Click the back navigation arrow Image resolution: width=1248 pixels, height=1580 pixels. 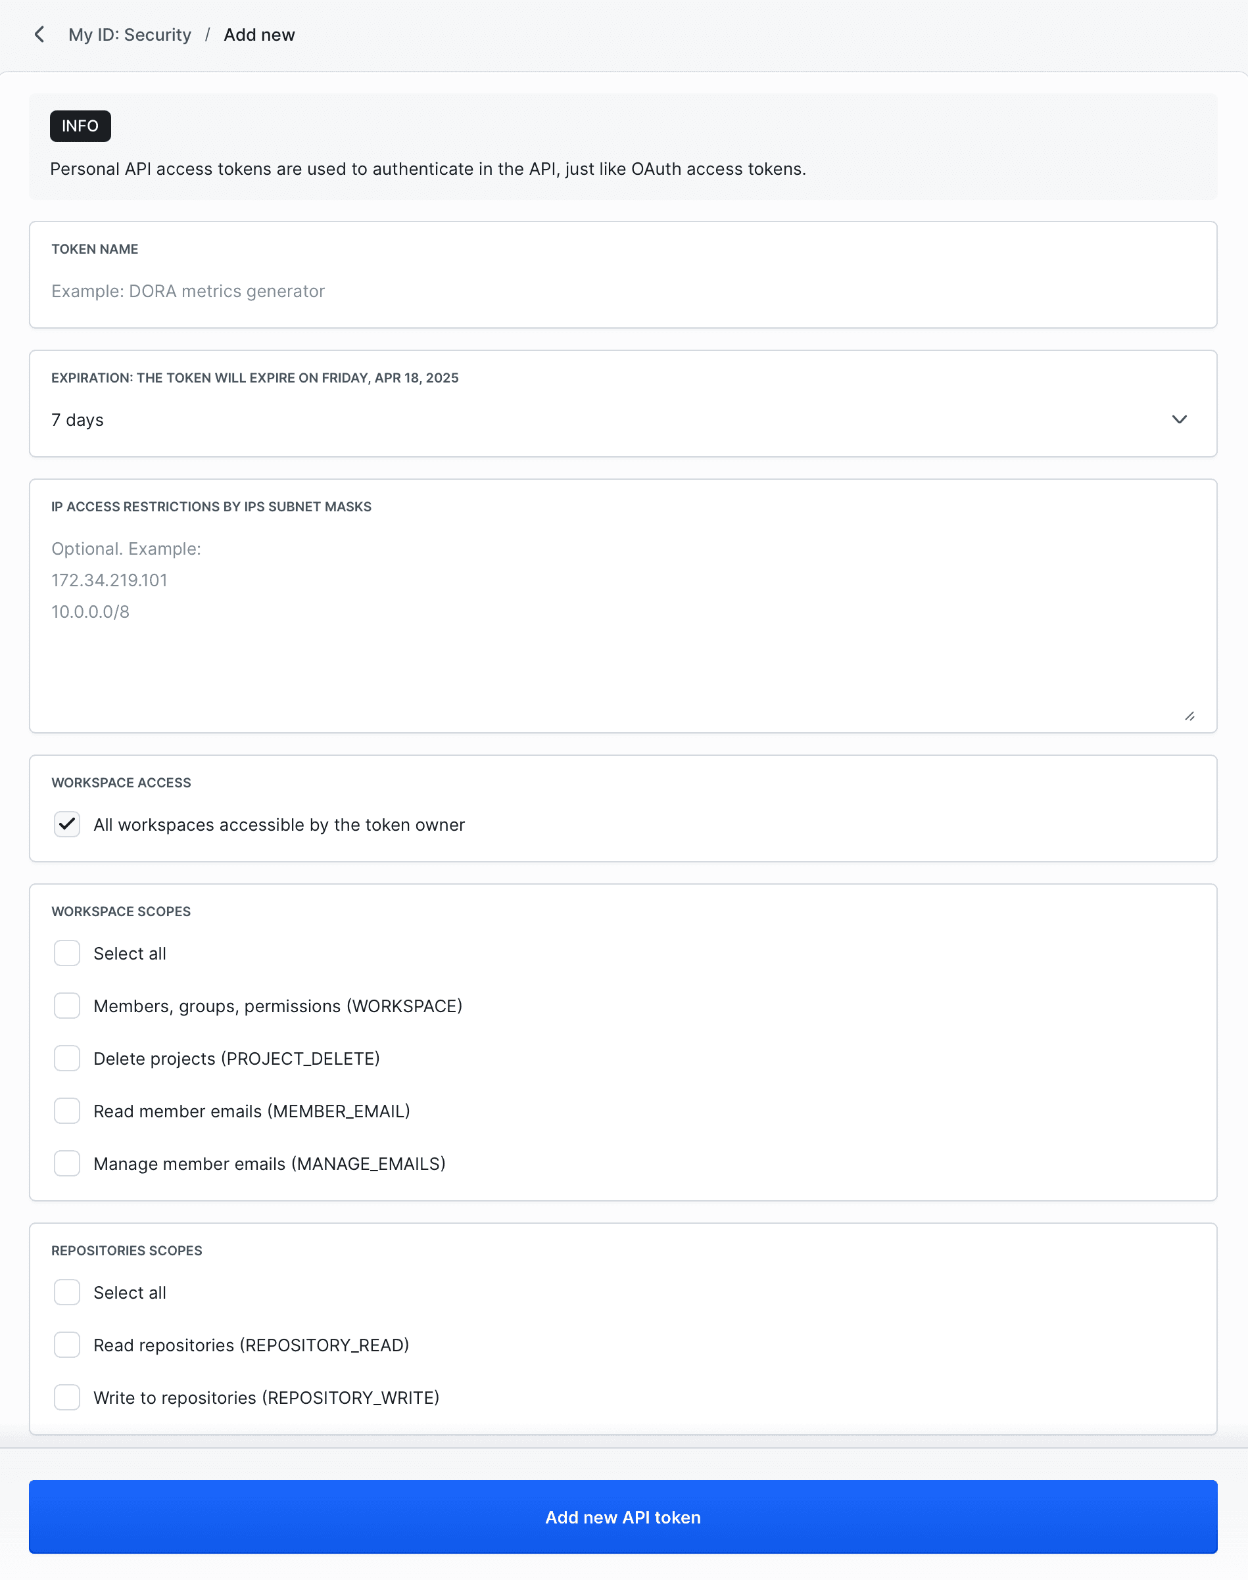pos(40,34)
